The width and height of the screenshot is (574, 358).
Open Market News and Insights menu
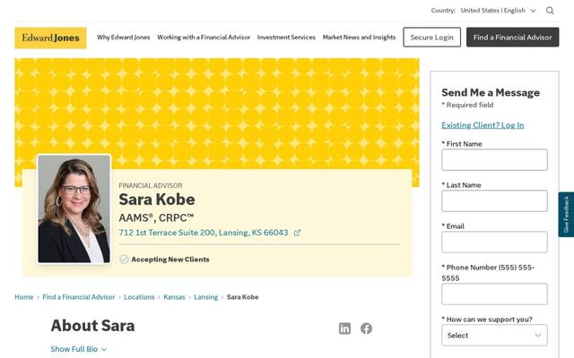point(359,38)
